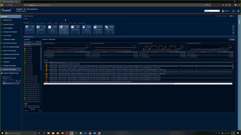Viewport: 241px width, 135px height.
Task: Click the Explore button in Summary panel
Action: pyautogui.click(x=232, y=39)
